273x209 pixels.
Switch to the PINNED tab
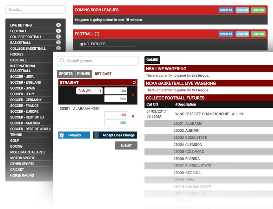point(83,73)
